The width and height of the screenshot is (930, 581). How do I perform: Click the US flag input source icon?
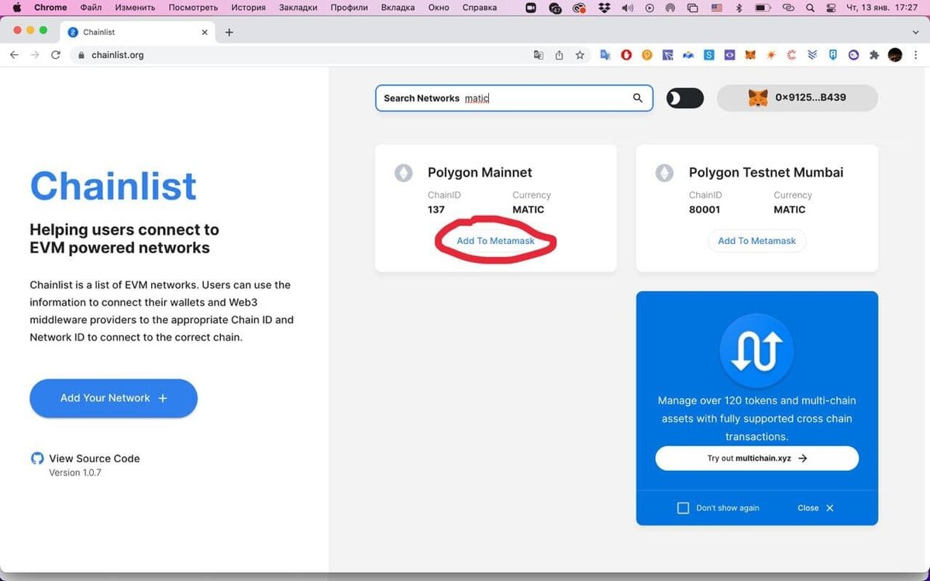pyautogui.click(x=717, y=8)
